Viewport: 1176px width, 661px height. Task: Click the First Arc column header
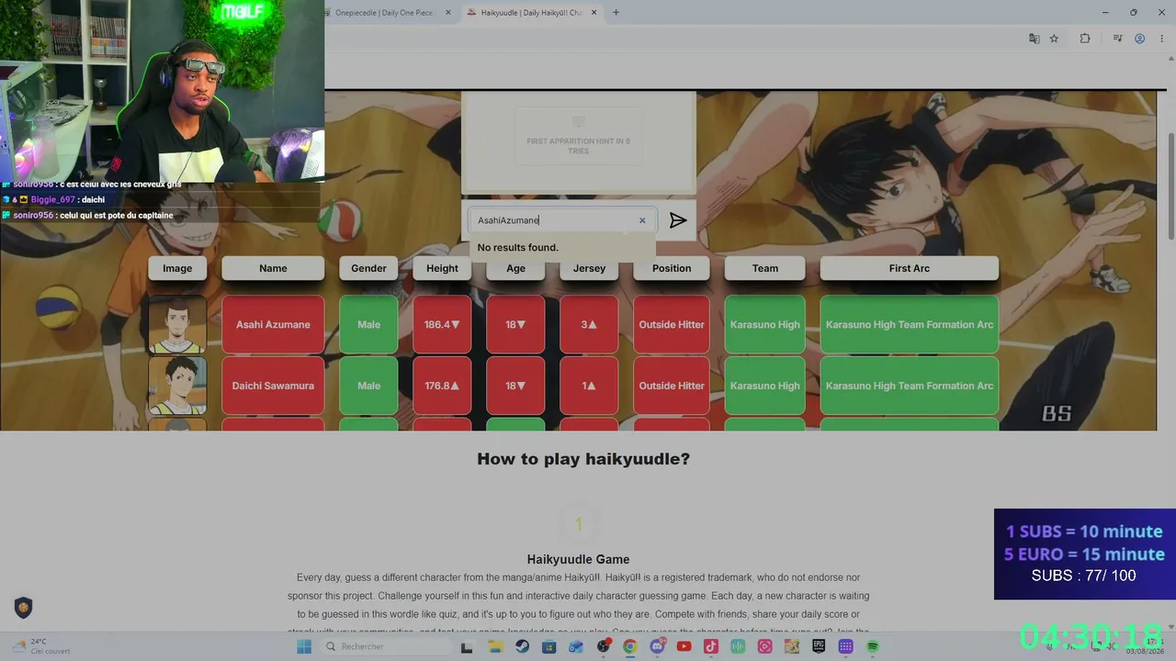(x=910, y=268)
